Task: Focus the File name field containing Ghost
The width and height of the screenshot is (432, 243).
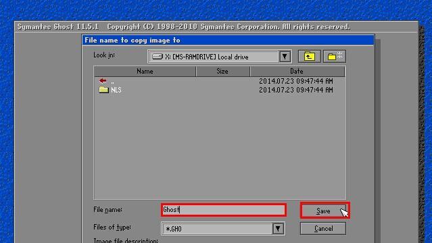Action: [x=224, y=210]
